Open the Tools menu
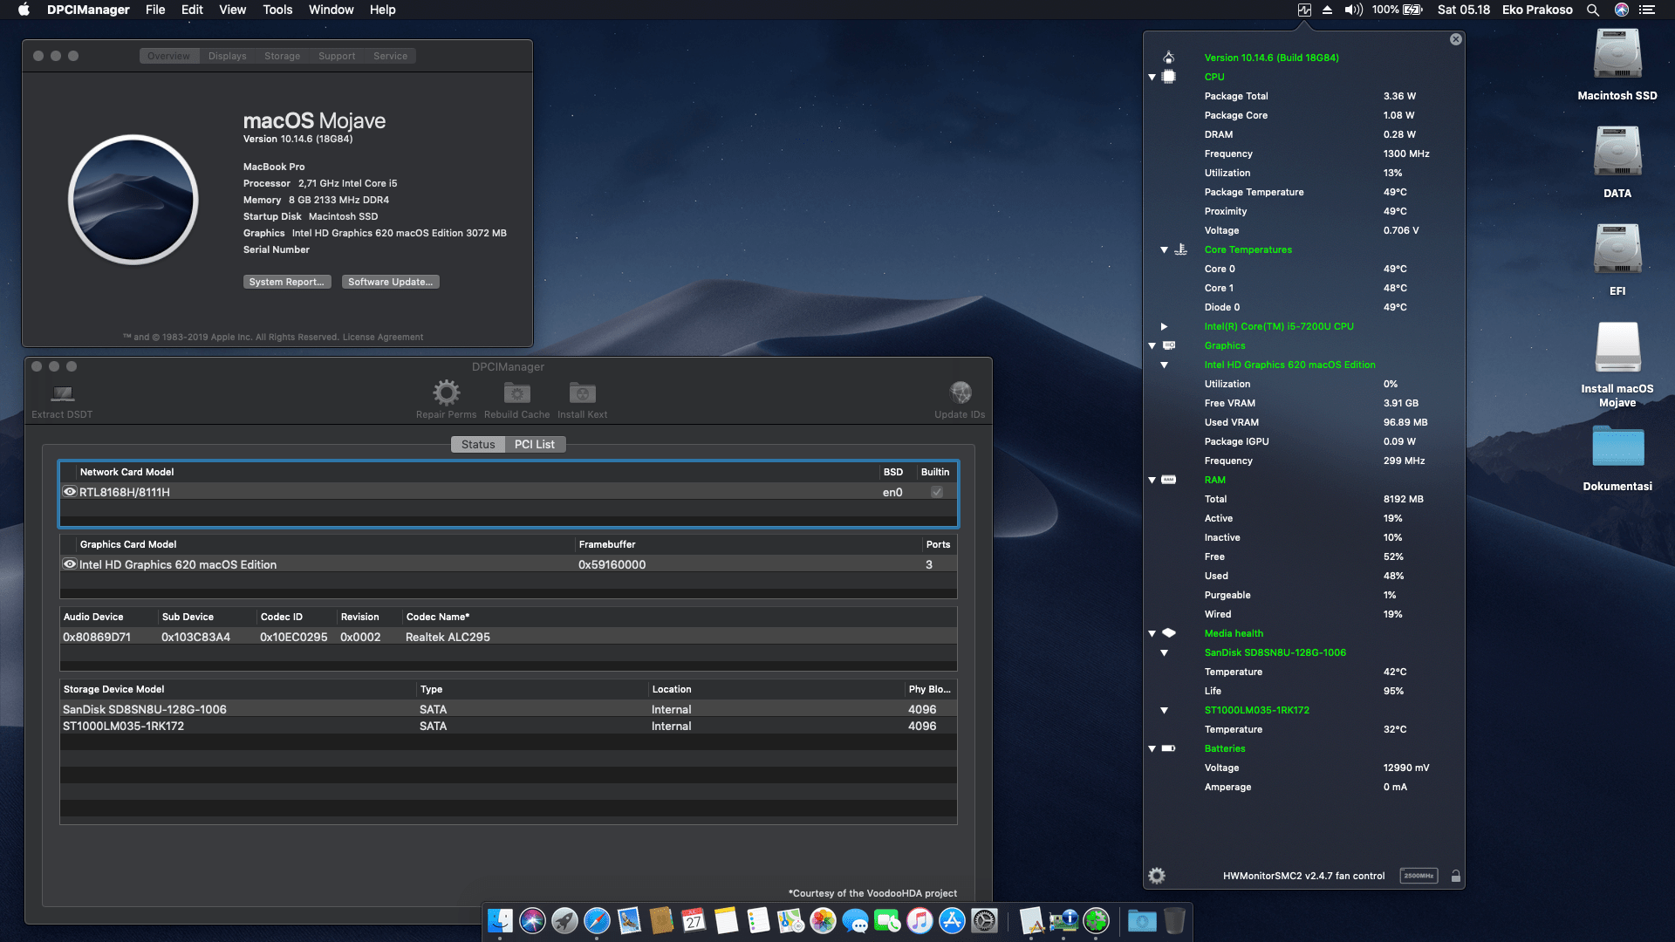The image size is (1675, 942). click(277, 10)
